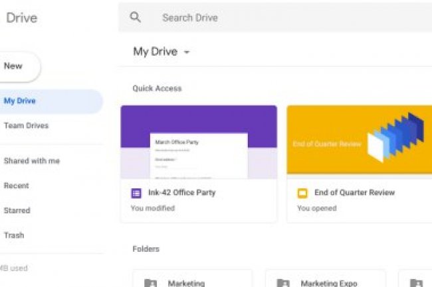Focus the Search Drive input field

[276, 18]
